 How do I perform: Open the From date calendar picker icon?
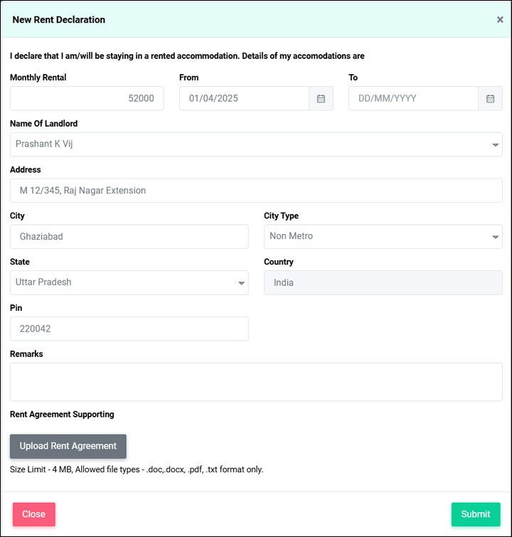click(321, 99)
